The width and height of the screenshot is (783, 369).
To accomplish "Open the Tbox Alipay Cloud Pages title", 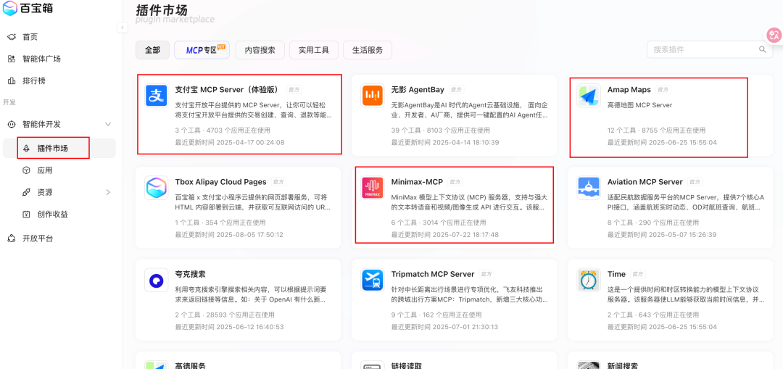I will coord(220,182).
